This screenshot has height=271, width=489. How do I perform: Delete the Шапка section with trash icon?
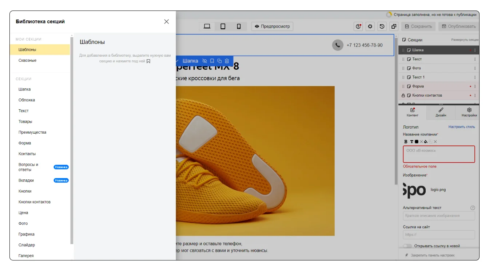[x=227, y=61]
